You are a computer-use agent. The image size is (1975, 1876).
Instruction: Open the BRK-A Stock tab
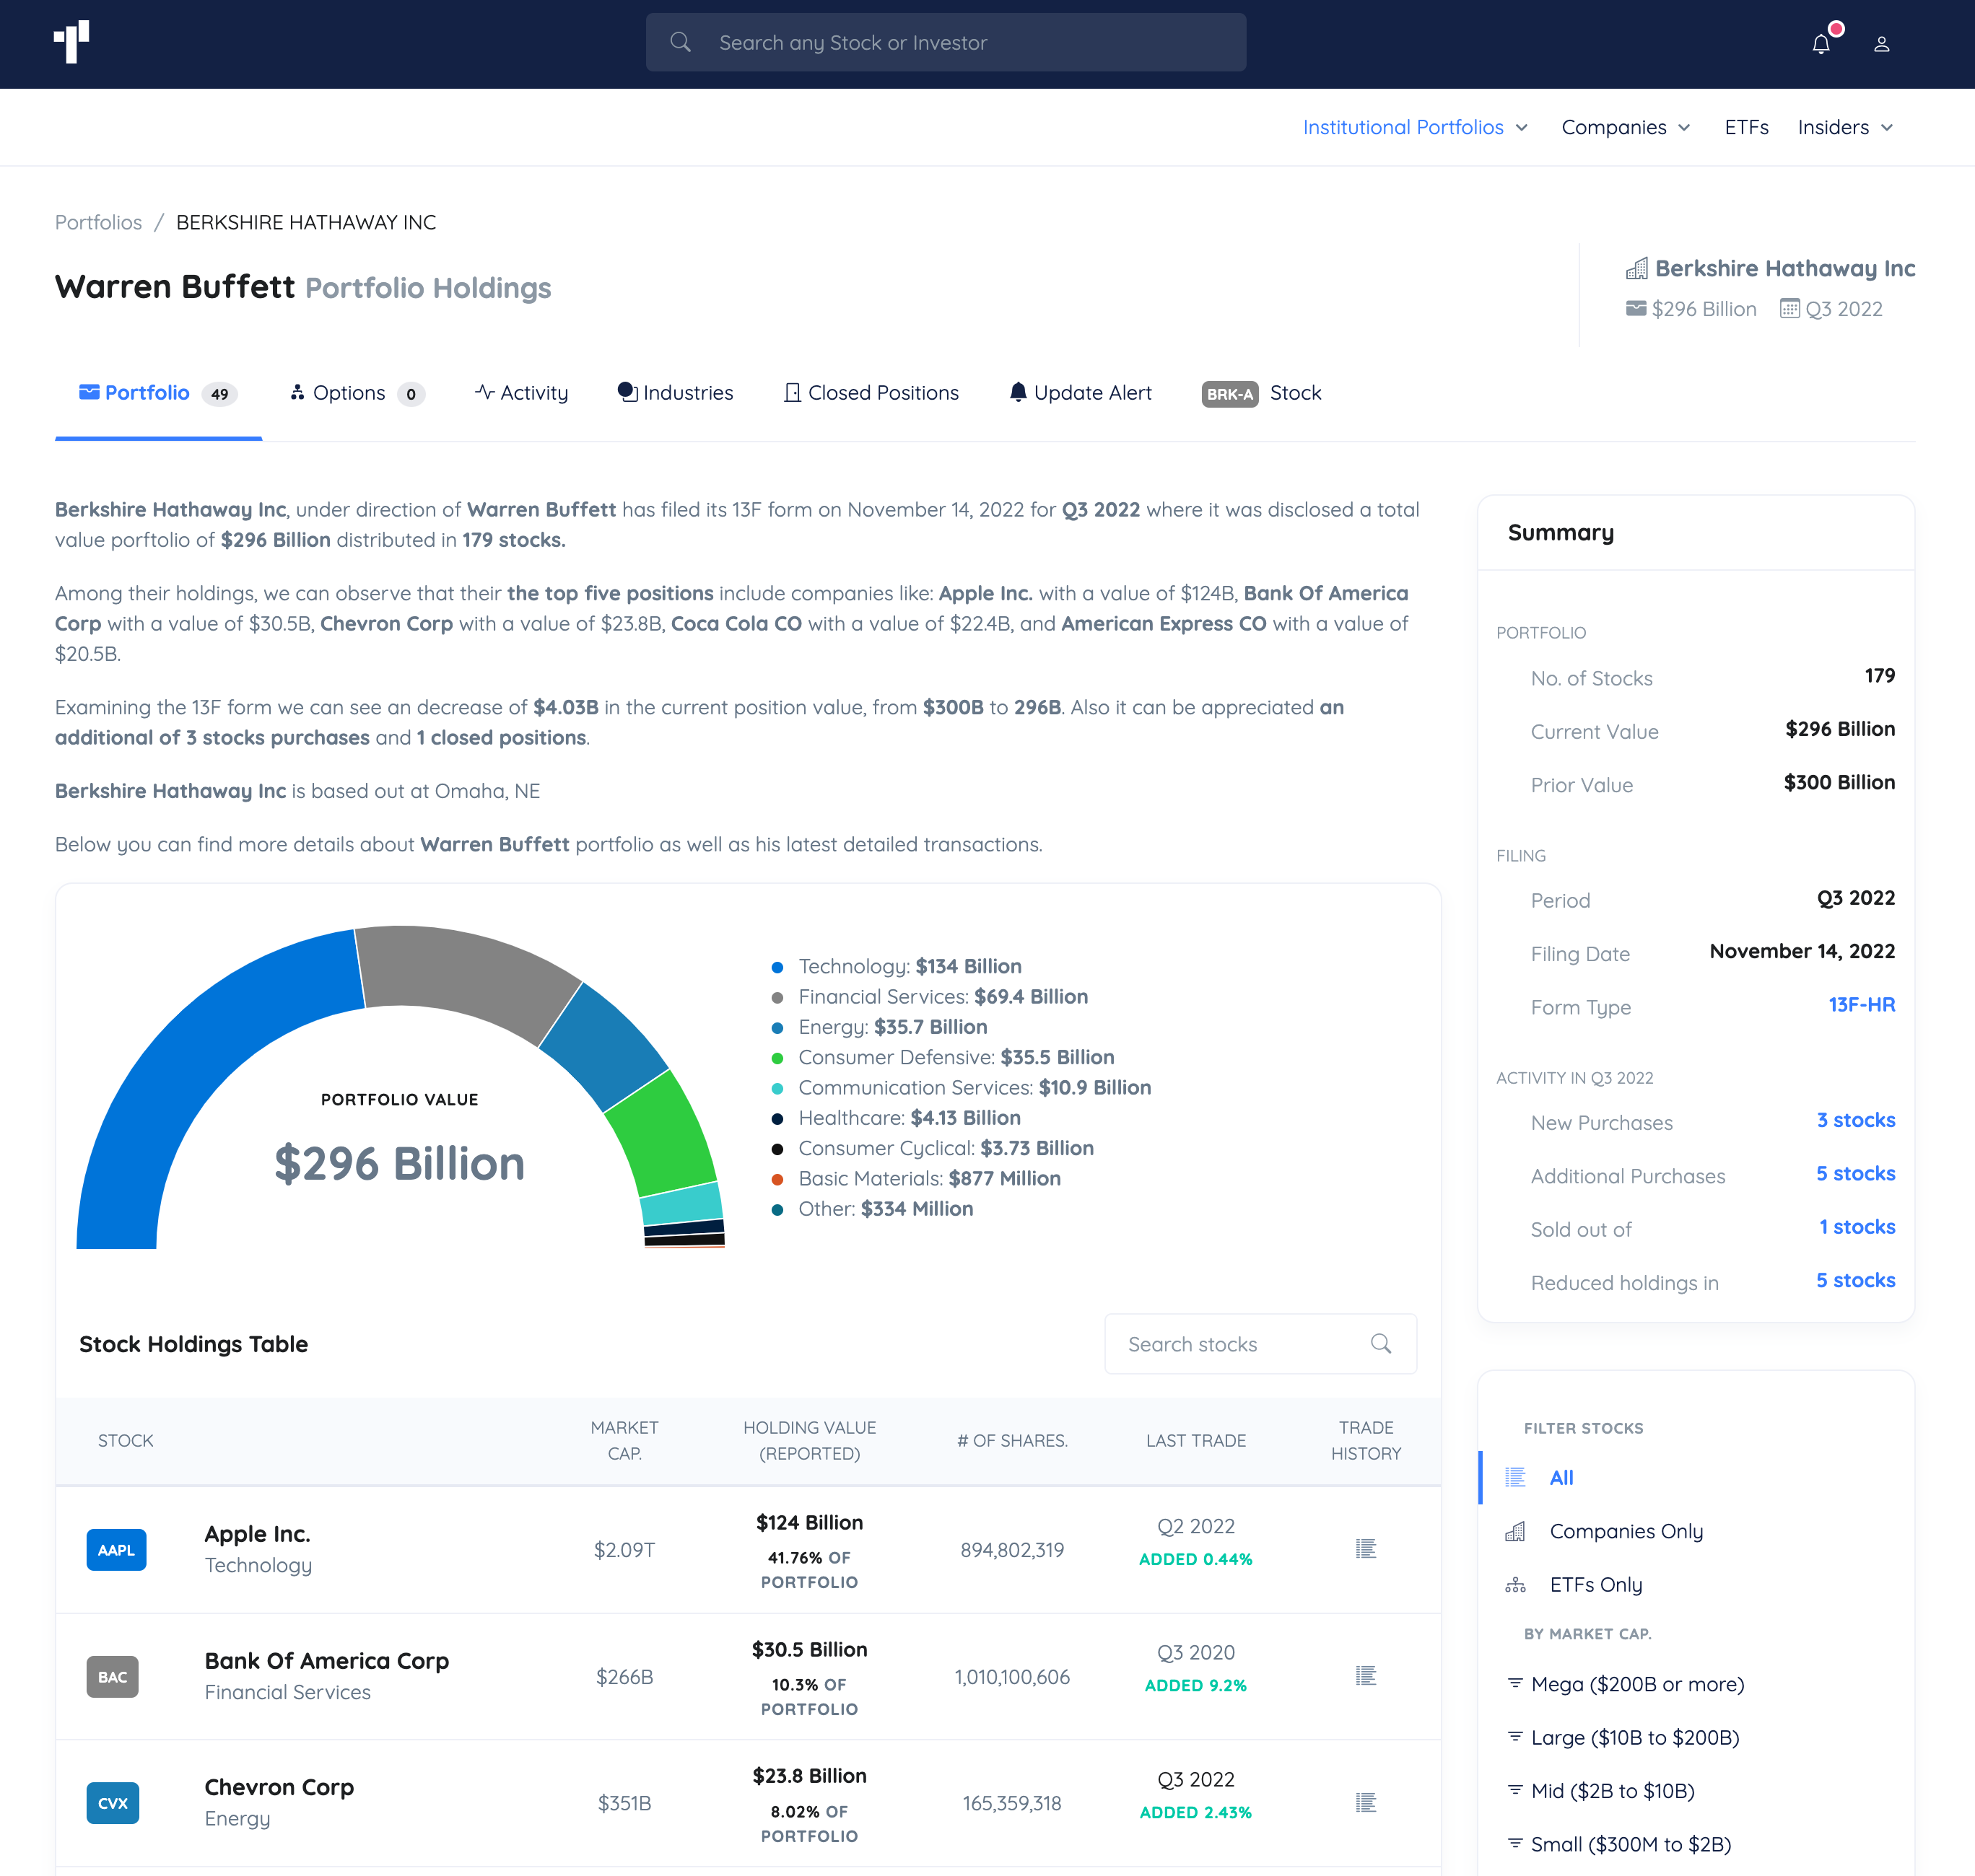click(1262, 393)
